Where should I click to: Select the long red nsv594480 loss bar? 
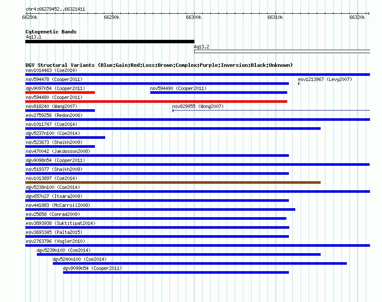(x=156, y=102)
